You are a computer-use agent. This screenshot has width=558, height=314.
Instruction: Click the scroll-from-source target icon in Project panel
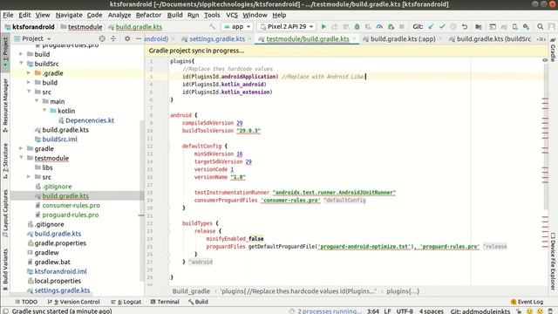[102, 38]
